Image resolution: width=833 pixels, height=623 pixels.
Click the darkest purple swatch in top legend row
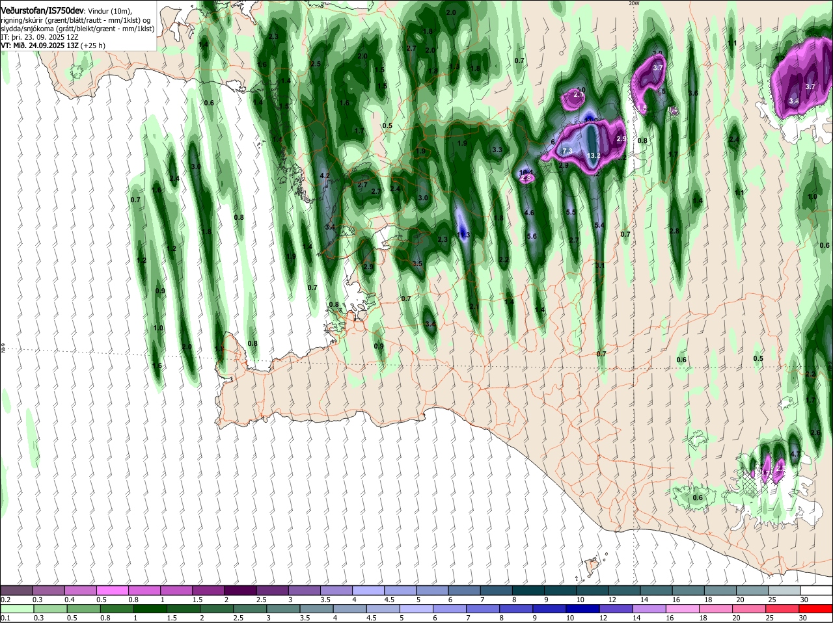(241, 590)
